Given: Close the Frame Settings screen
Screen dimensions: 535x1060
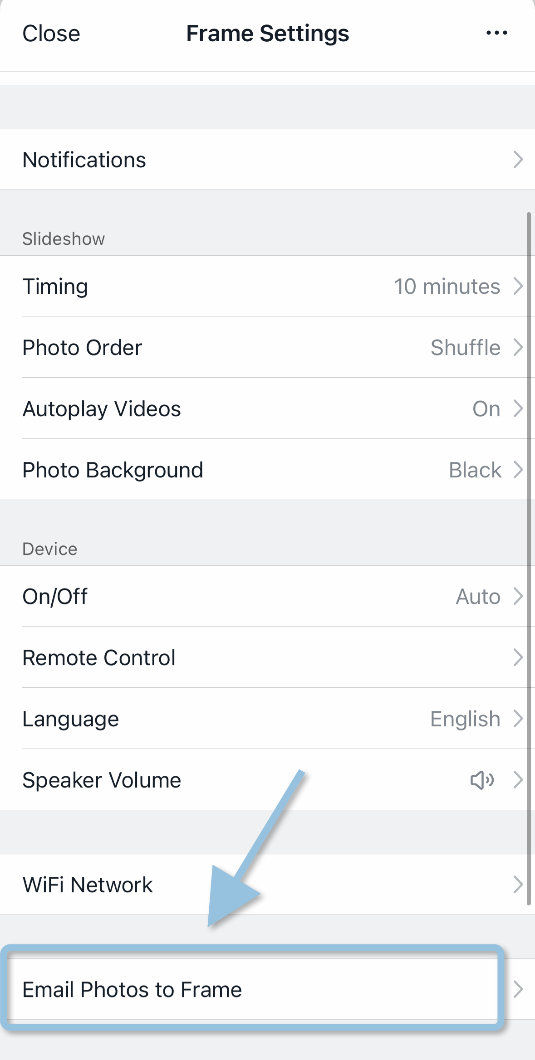Looking at the screenshot, I should [51, 34].
